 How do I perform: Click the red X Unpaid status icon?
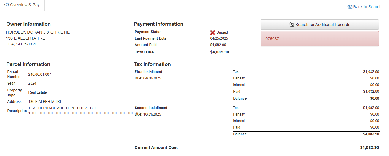pyautogui.click(x=212, y=32)
